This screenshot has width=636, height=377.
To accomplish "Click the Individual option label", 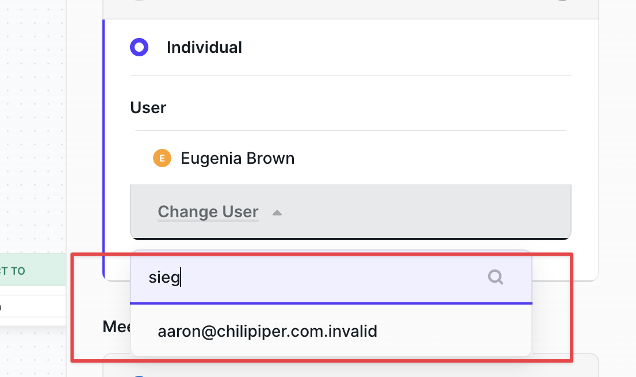I will tap(204, 47).
